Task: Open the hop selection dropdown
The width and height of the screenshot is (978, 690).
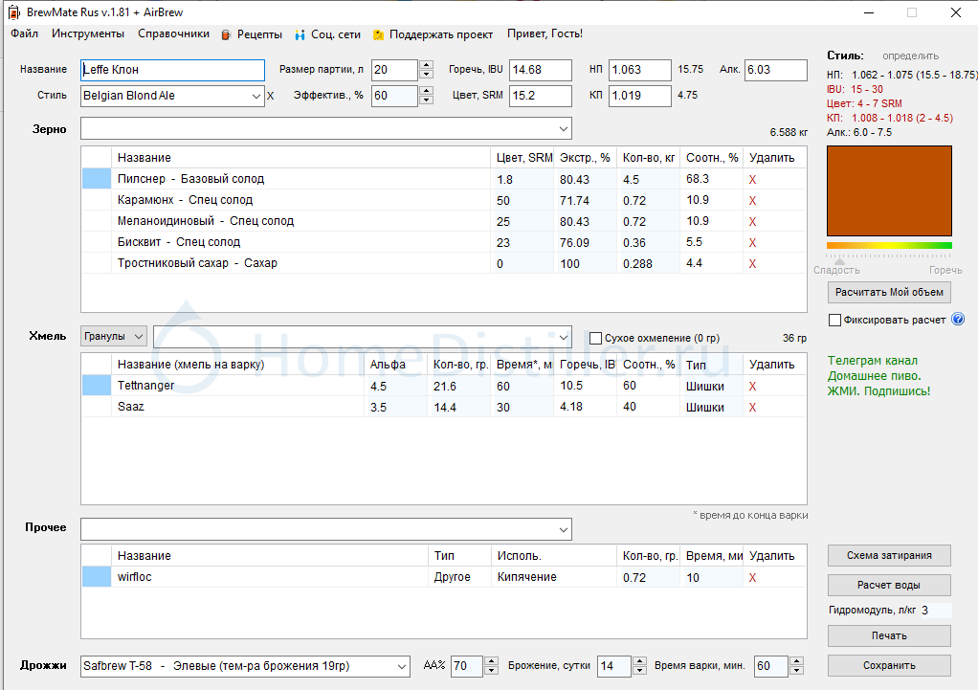Action: click(564, 337)
